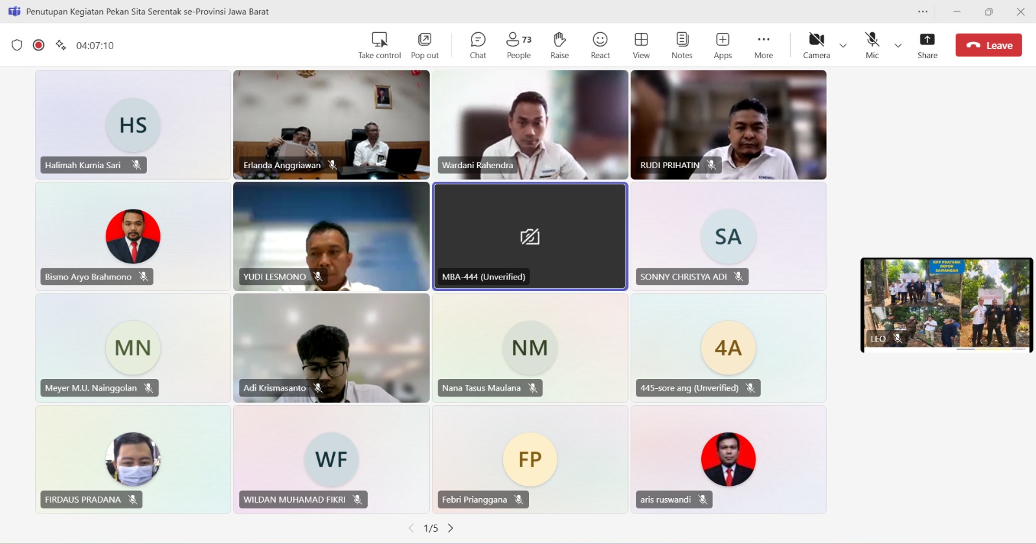
Task: Open the Apps panel
Action: point(723,45)
